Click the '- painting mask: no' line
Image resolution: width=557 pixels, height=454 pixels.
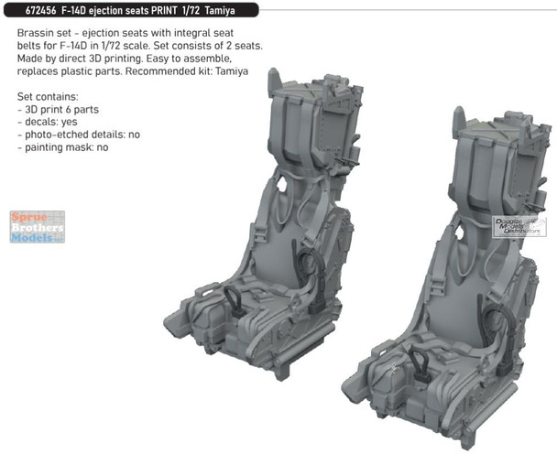click(63, 147)
